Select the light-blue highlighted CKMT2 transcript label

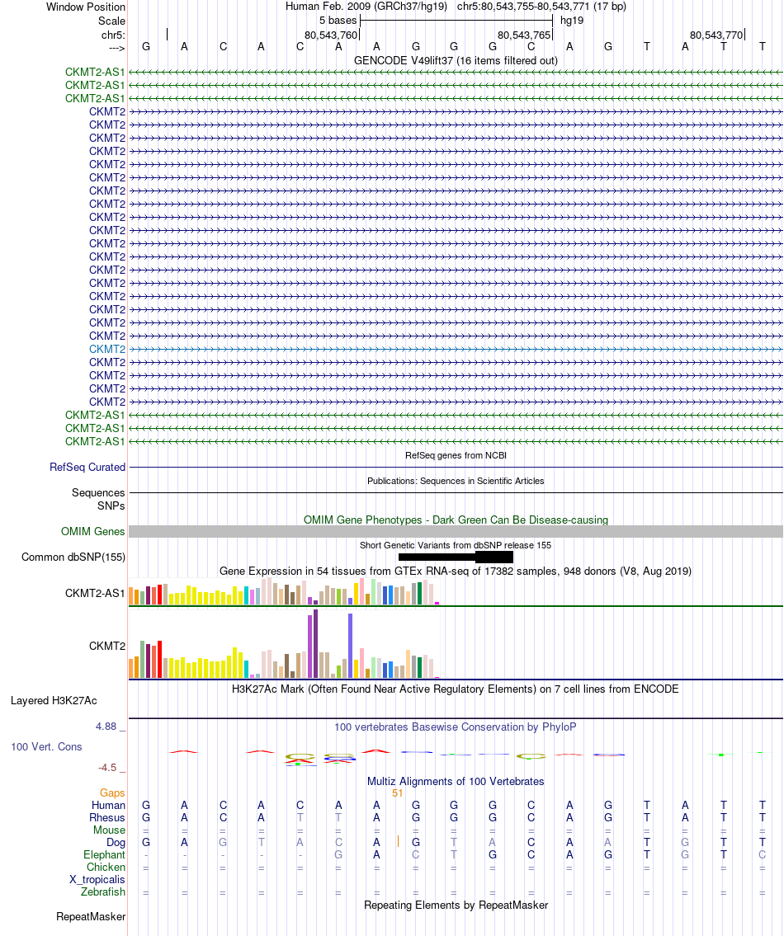pos(107,349)
